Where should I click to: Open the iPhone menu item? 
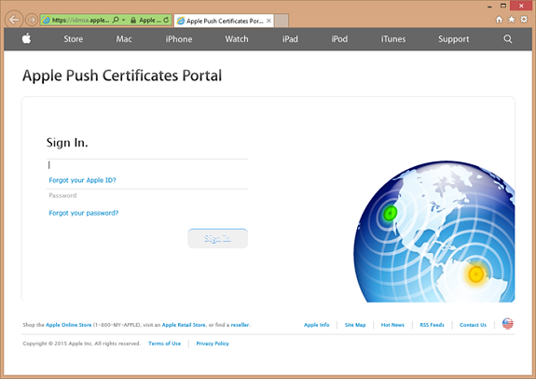point(179,39)
